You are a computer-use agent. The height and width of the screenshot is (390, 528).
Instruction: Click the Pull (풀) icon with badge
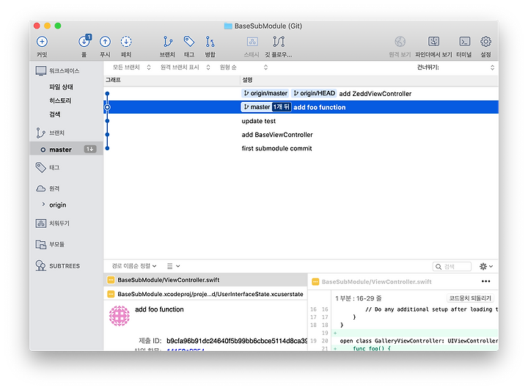(84, 41)
